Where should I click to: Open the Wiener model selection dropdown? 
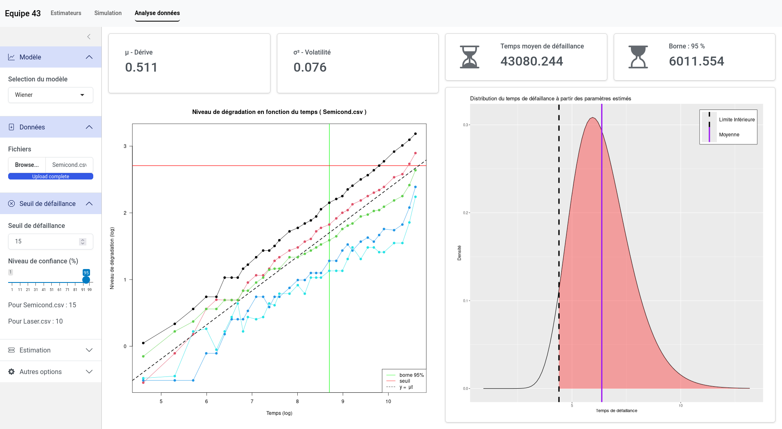pyautogui.click(x=51, y=95)
